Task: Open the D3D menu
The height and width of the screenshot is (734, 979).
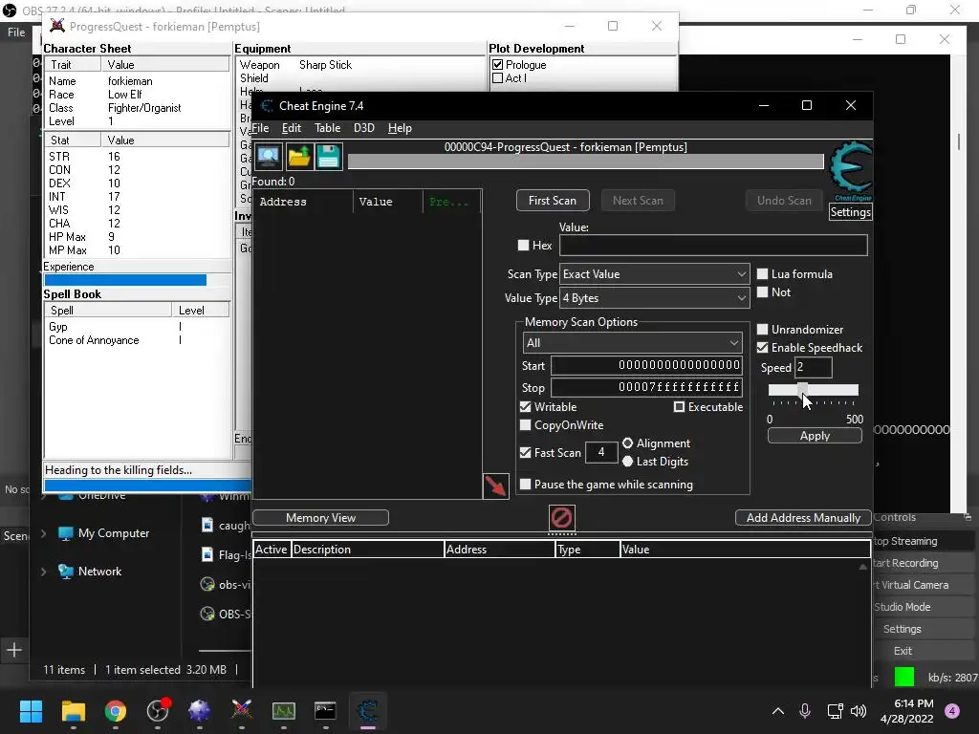Action: tap(364, 128)
